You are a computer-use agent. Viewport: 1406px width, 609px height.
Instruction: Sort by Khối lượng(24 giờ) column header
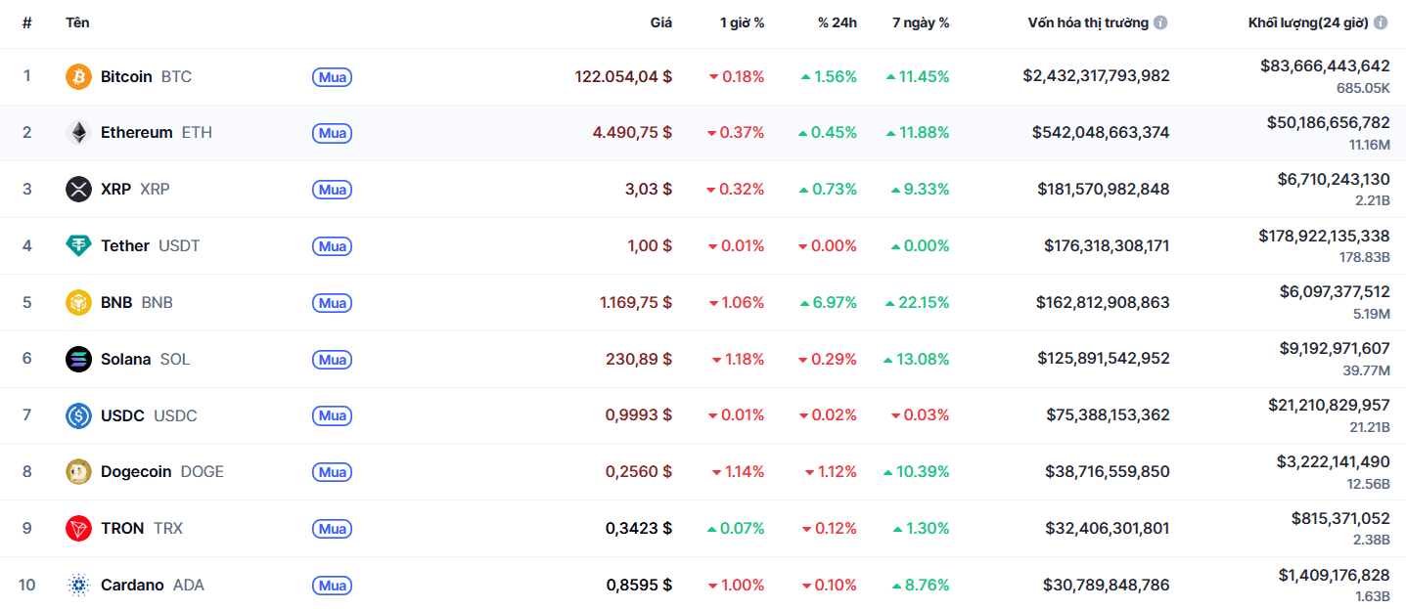tap(1308, 22)
